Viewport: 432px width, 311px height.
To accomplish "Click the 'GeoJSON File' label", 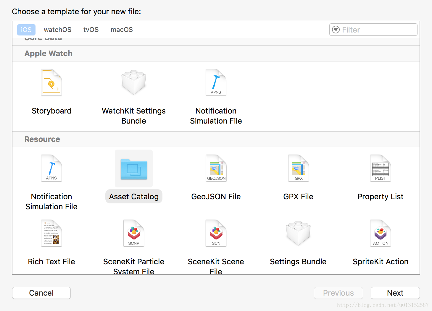I will tap(216, 197).
